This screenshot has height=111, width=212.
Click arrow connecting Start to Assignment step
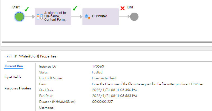pos(29,17)
